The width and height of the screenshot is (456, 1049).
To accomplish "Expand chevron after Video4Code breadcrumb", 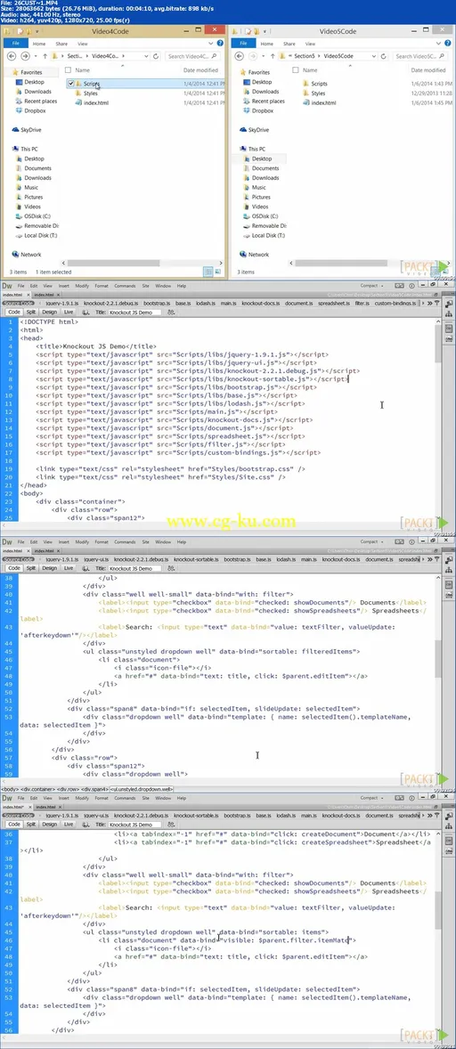I will [x=123, y=57].
